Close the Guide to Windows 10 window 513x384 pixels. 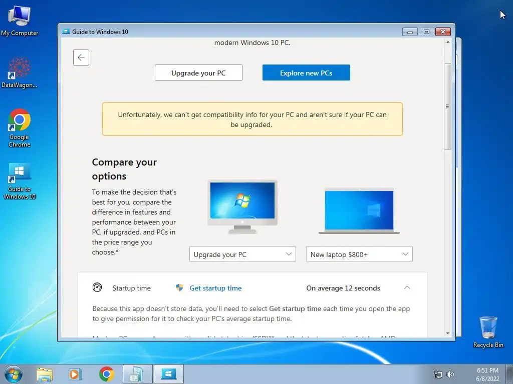tap(443, 31)
